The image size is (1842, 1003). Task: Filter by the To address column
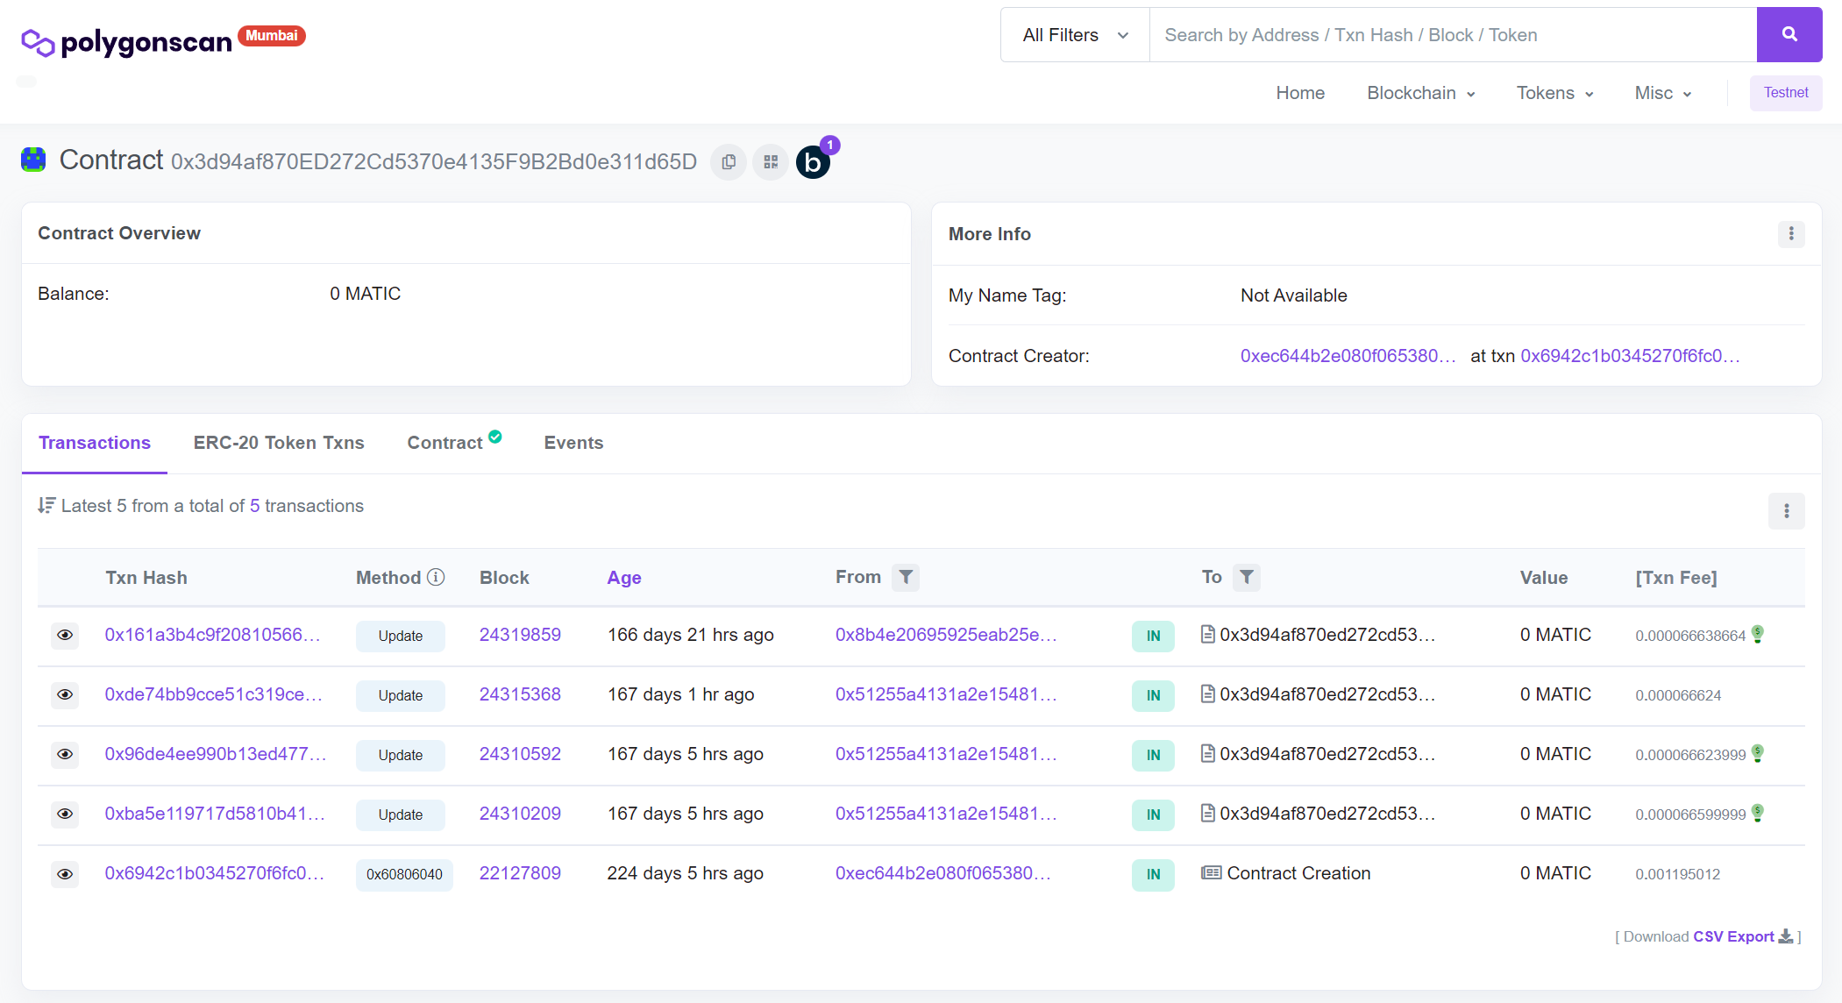pos(1247,577)
